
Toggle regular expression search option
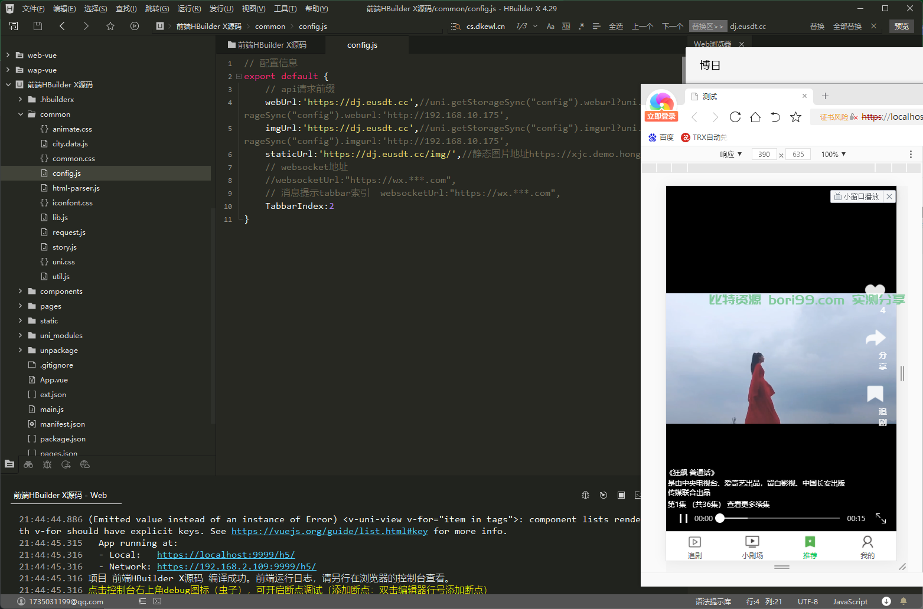[582, 26]
